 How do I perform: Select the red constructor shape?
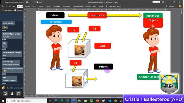(x=97, y=15)
